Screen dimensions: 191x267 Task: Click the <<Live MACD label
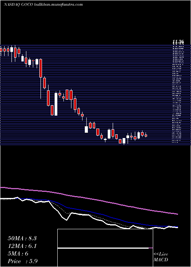point(161,257)
